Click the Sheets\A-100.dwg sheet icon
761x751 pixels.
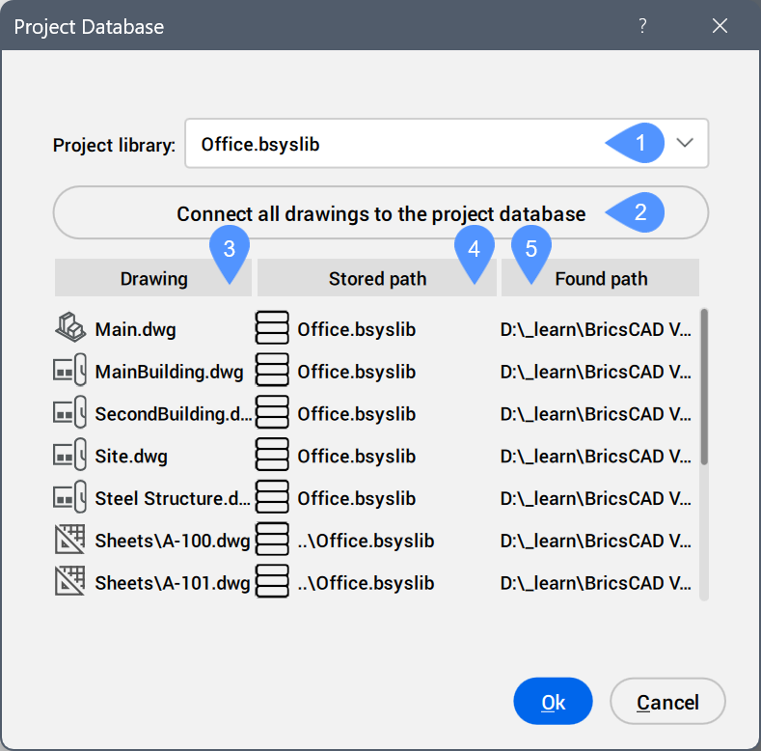pyautogui.click(x=71, y=541)
